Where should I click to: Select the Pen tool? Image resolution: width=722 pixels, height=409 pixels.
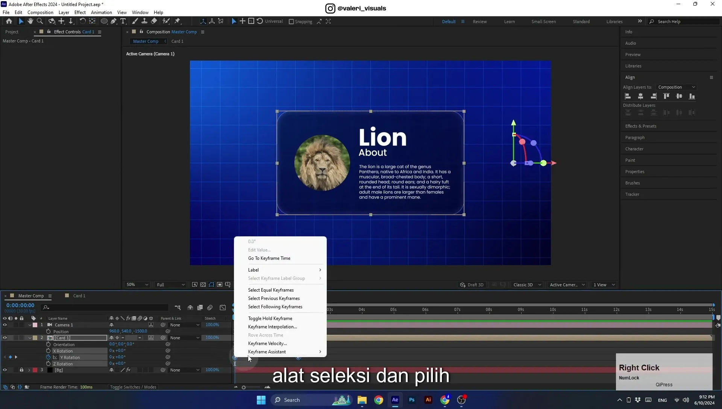(114, 21)
